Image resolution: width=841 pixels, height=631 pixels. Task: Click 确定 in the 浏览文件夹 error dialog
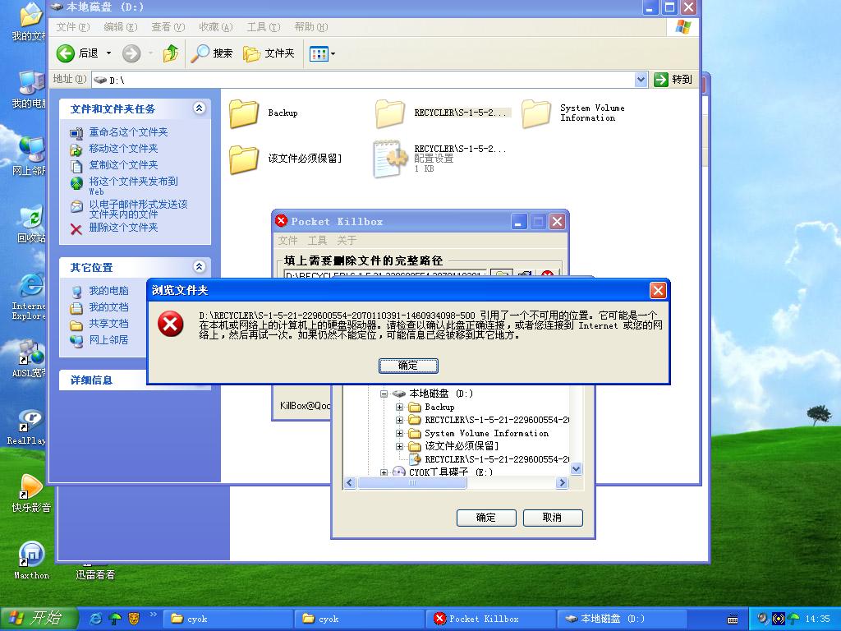[x=408, y=366]
